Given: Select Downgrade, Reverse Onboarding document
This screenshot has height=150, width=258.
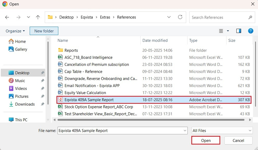Looking at the screenshot, I should pyautogui.click(x=154, y=79).
